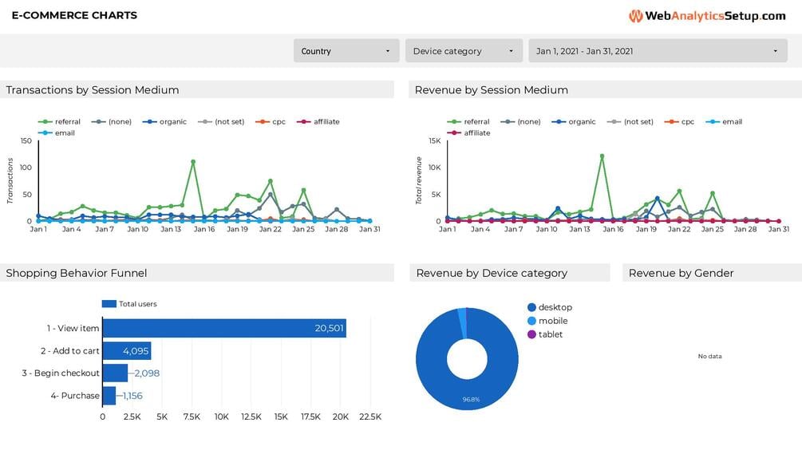Click the Total users legend square
802x470 pixels.
tap(109, 304)
